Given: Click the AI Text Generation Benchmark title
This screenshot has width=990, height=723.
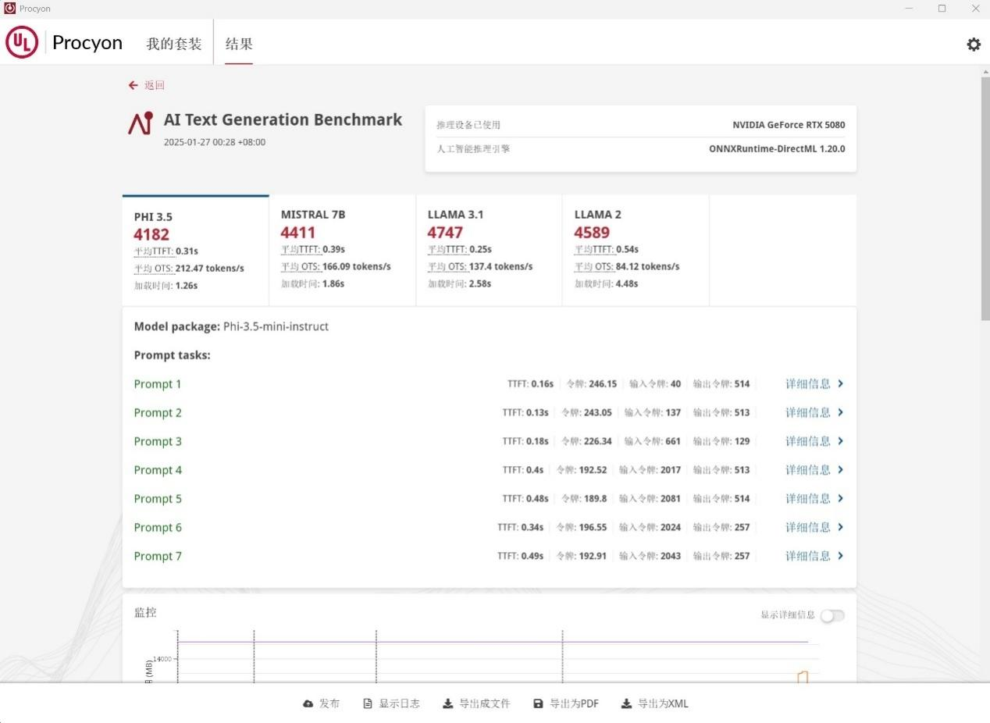Looking at the screenshot, I should (283, 119).
